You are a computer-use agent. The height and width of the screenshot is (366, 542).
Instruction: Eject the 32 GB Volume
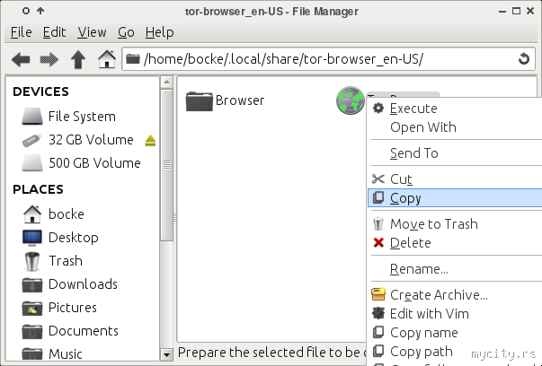coord(151,140)
